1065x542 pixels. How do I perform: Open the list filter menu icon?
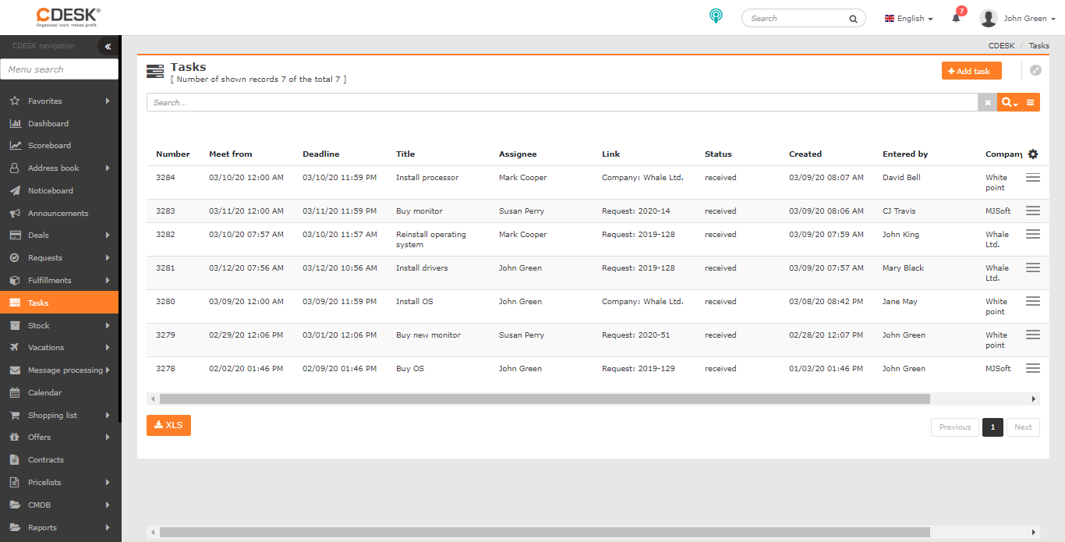pos(1031,102)
